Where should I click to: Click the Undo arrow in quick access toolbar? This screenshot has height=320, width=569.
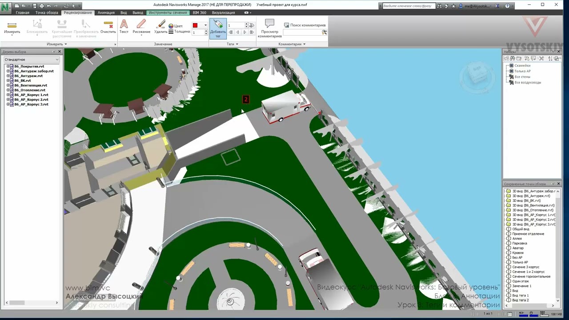point(49,6)
